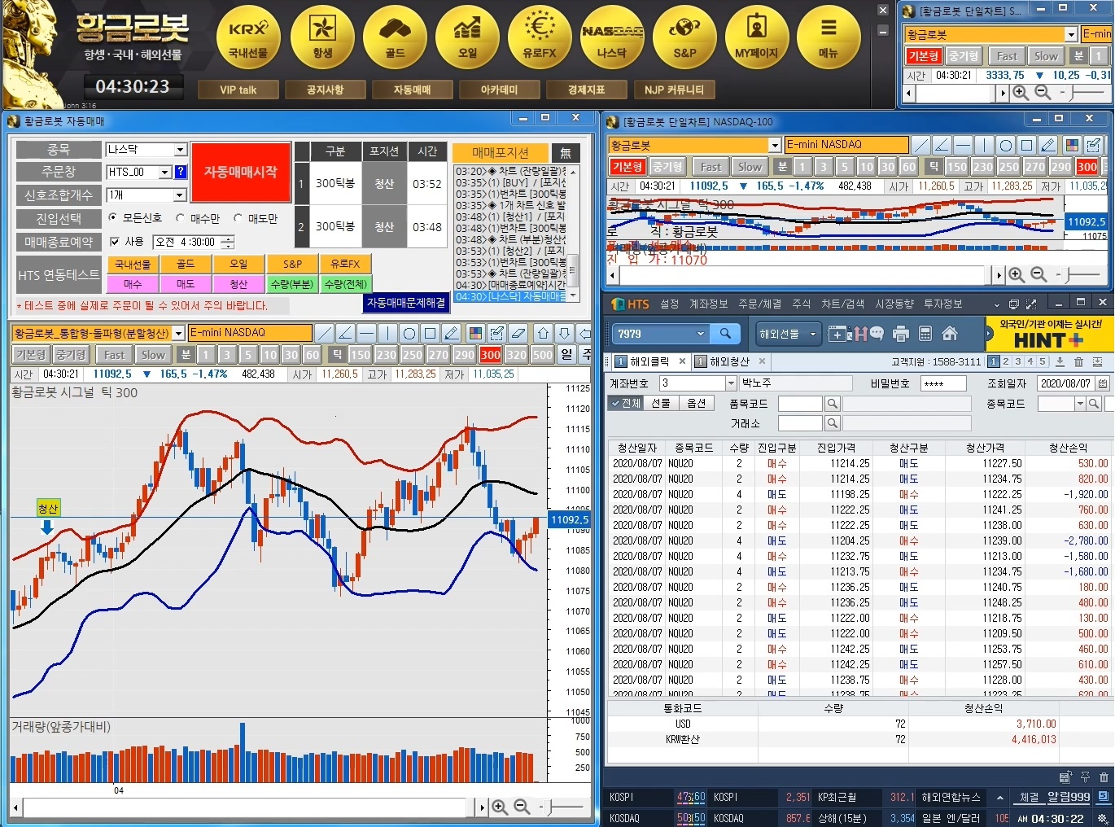Click 경제지표 button
The image size is (1115, 827).
click(x=586, y=90)
